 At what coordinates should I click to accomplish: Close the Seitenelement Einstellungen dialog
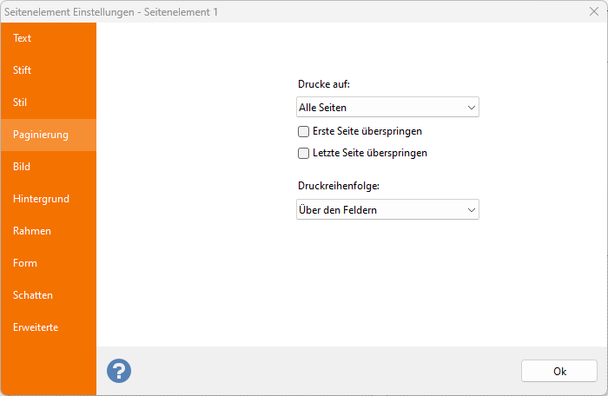(593, 10)
